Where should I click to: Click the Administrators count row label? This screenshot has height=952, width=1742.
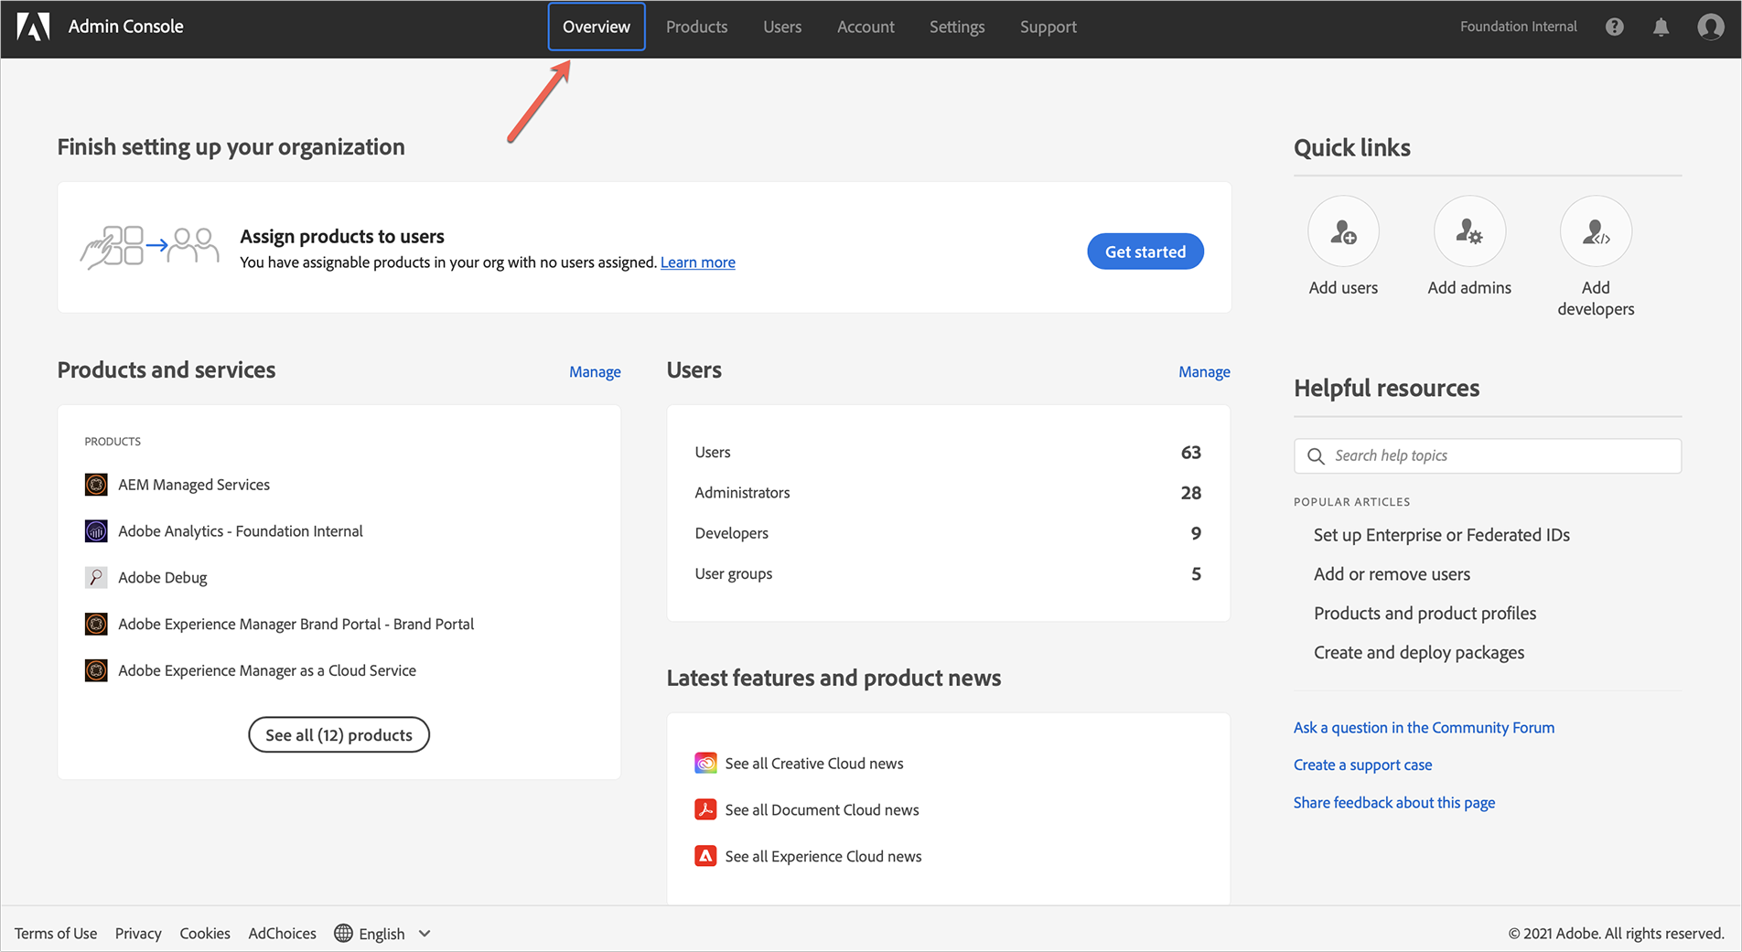tap(742, 492)
